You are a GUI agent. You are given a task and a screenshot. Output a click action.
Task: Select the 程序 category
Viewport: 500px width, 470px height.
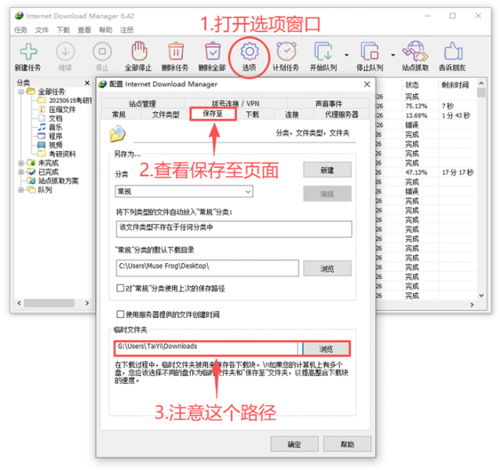pos(56,136)
